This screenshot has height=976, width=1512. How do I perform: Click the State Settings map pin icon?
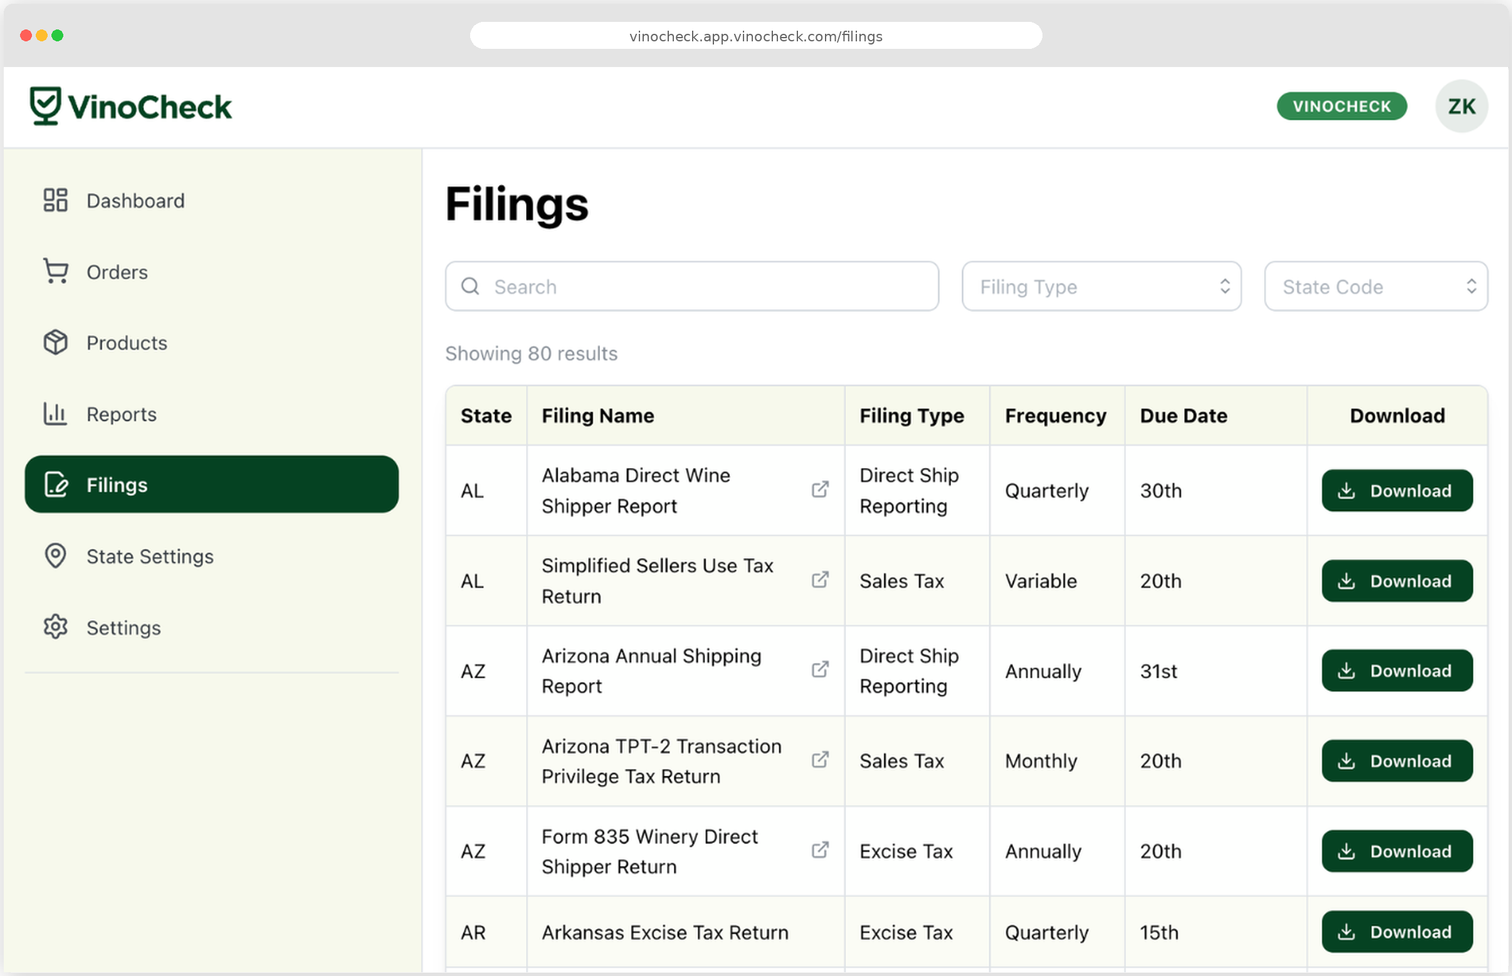55,556
